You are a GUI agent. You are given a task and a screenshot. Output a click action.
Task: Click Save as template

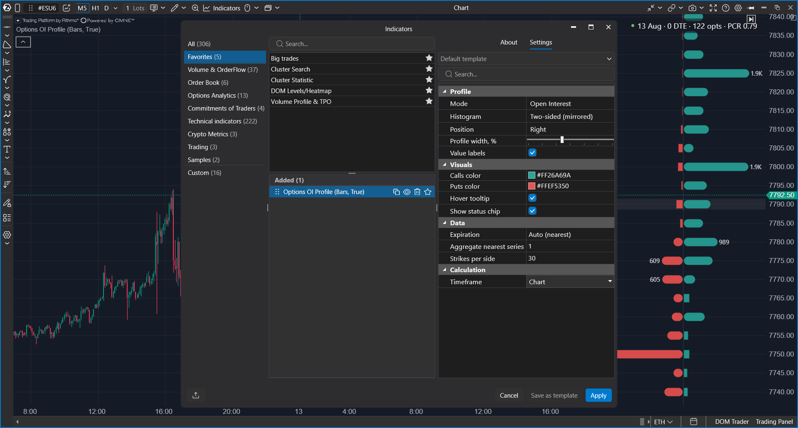(x=554, y=395)
